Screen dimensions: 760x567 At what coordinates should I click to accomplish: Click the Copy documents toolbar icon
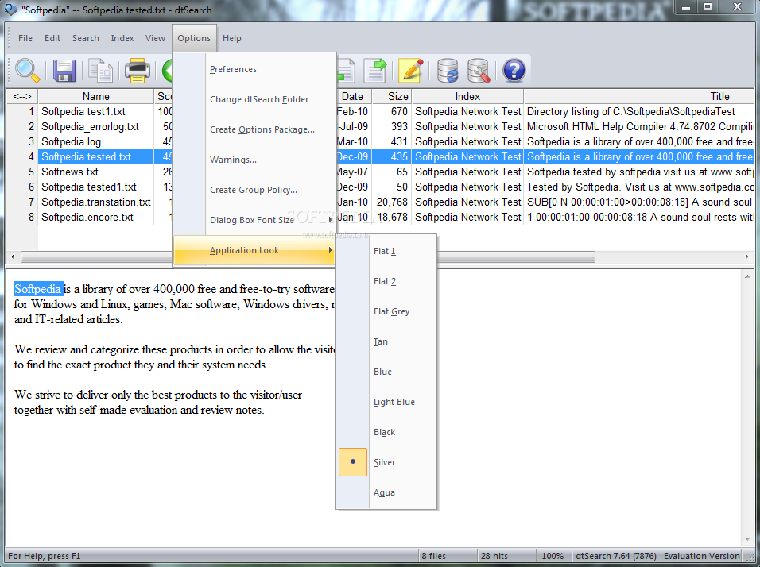(101, 71)
